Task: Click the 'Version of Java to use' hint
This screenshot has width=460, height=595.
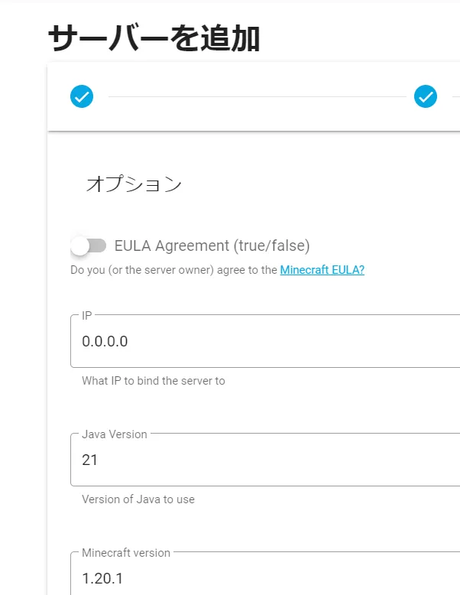Action: [x=138, y=499]
